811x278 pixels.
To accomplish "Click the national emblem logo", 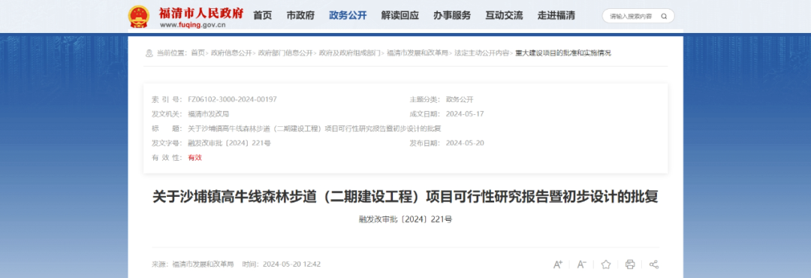I will (x=139, y=16).
